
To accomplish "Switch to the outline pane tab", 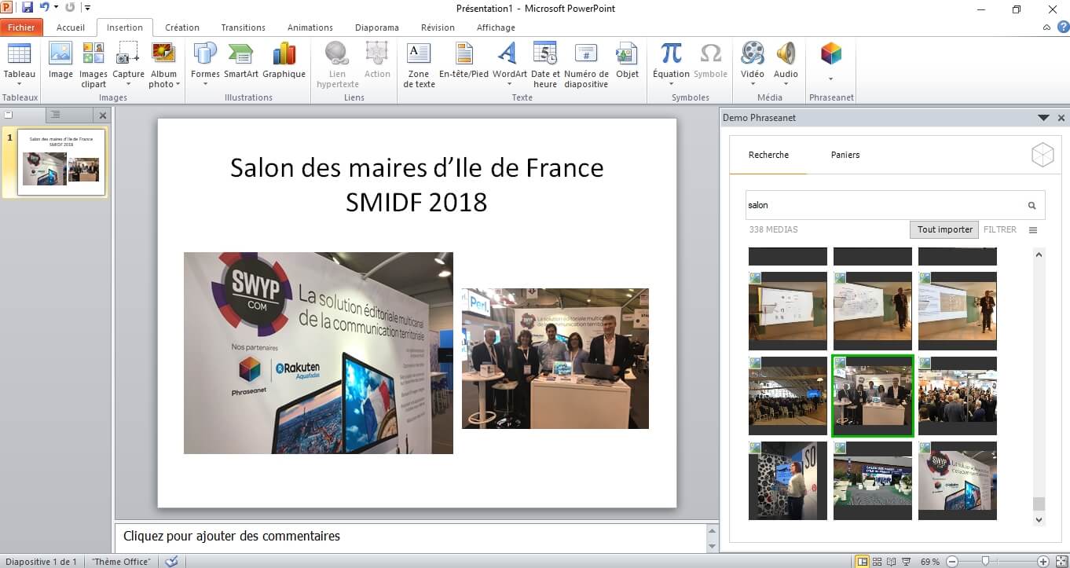I will click(x=56, y=115).
